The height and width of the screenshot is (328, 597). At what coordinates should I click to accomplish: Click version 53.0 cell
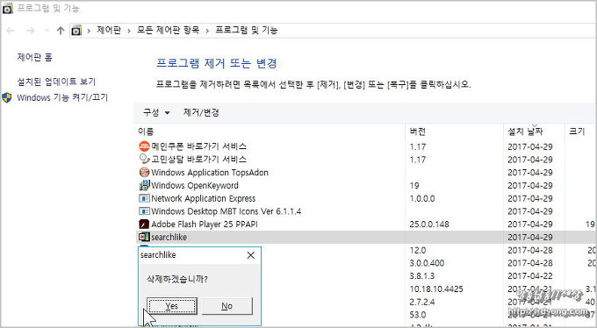tap(418, 315)
